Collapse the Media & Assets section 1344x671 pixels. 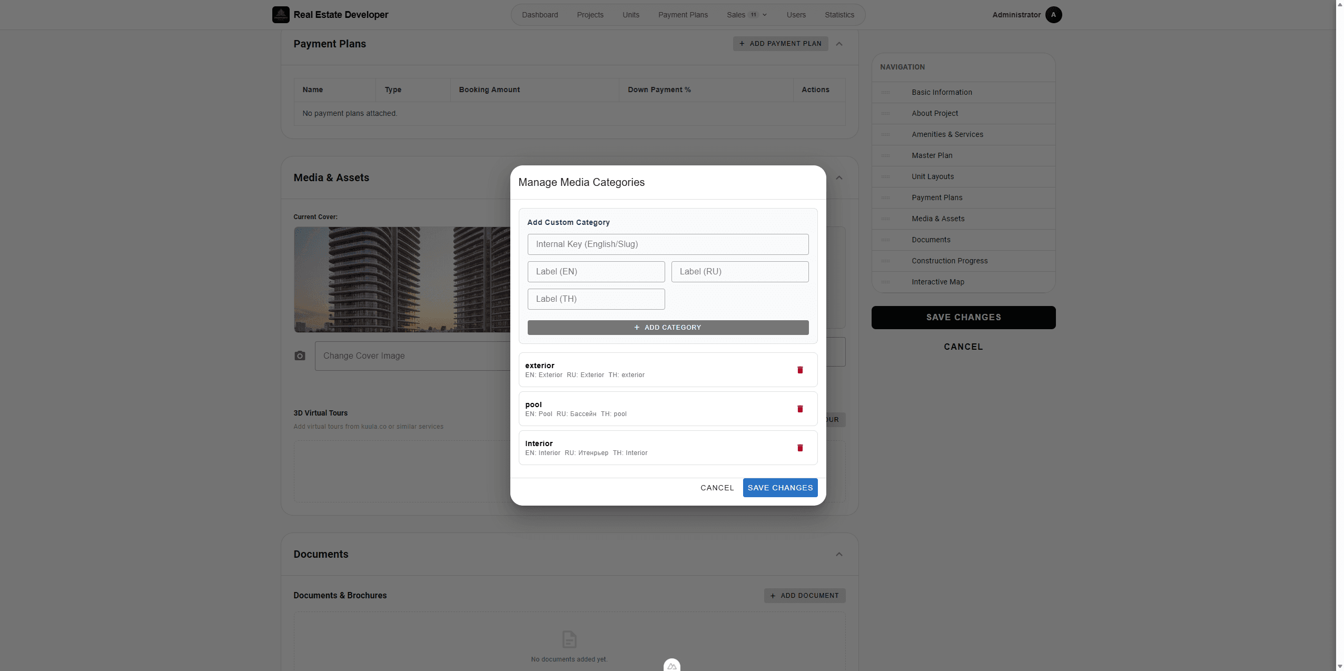839,177
